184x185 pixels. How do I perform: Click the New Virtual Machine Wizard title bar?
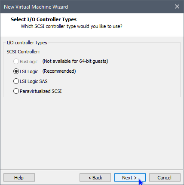pos(86,6)
